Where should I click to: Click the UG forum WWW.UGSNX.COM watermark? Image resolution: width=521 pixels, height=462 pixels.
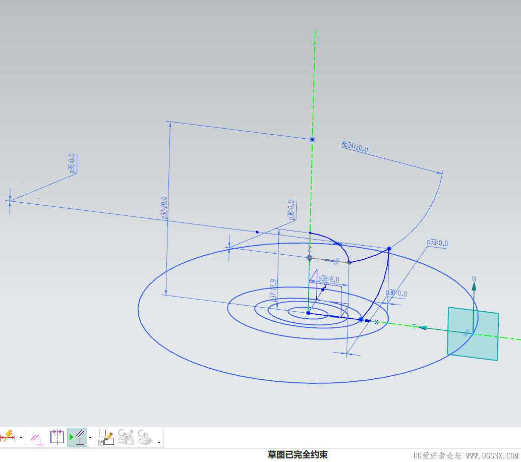(466, 455)
